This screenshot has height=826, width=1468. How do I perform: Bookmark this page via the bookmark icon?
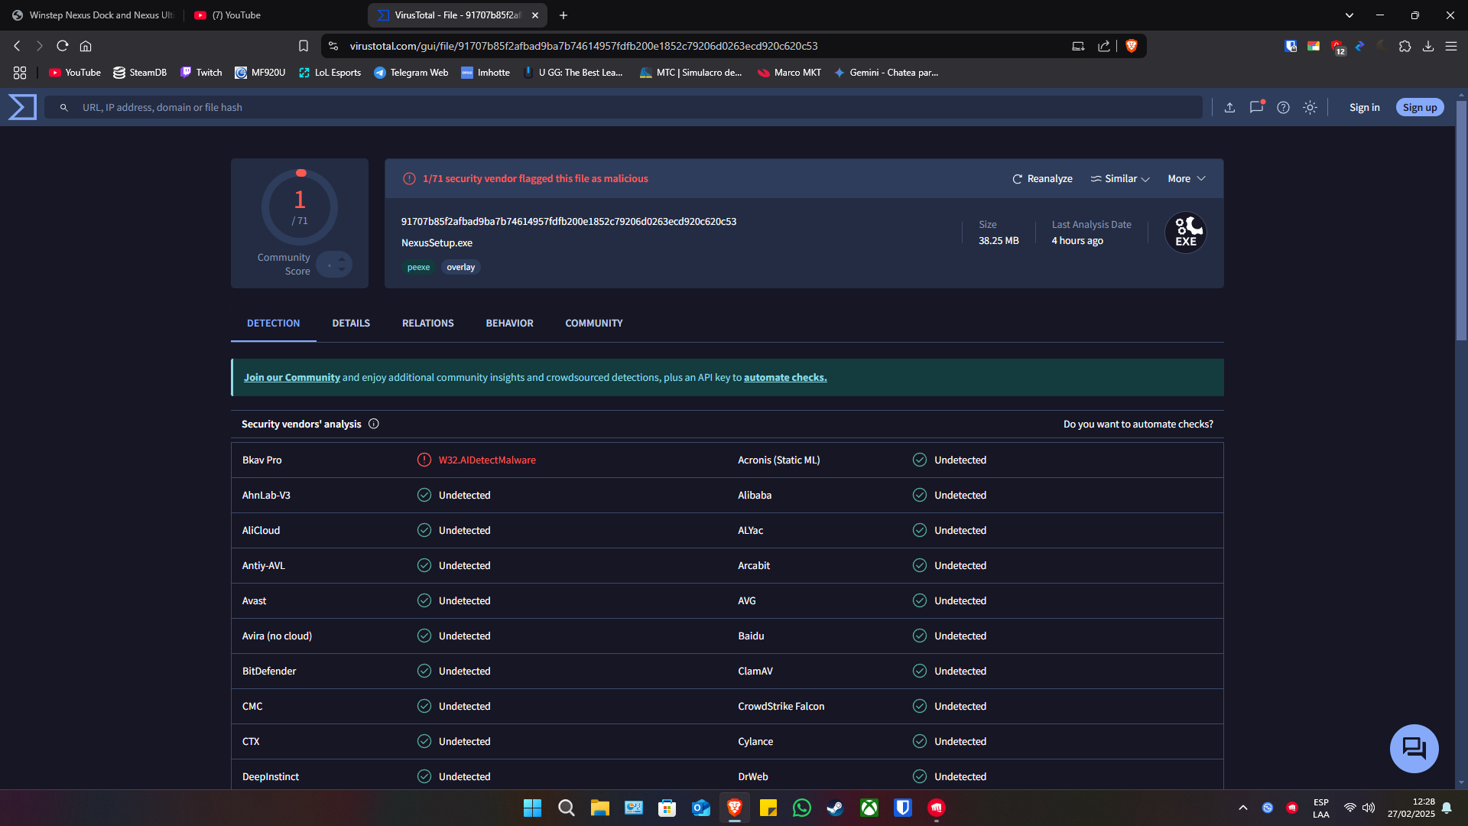pyautogui.click(x=304, y=46)
